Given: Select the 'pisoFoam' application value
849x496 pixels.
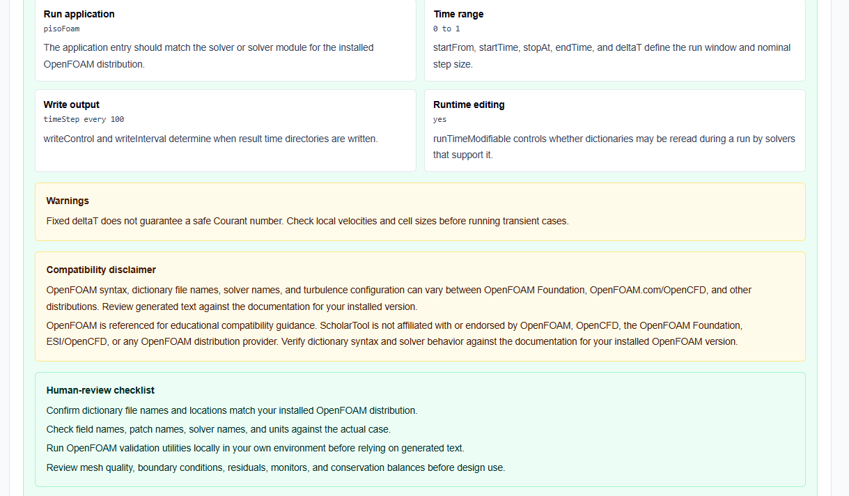Looking at the screenshot, I should click(61, 29).
